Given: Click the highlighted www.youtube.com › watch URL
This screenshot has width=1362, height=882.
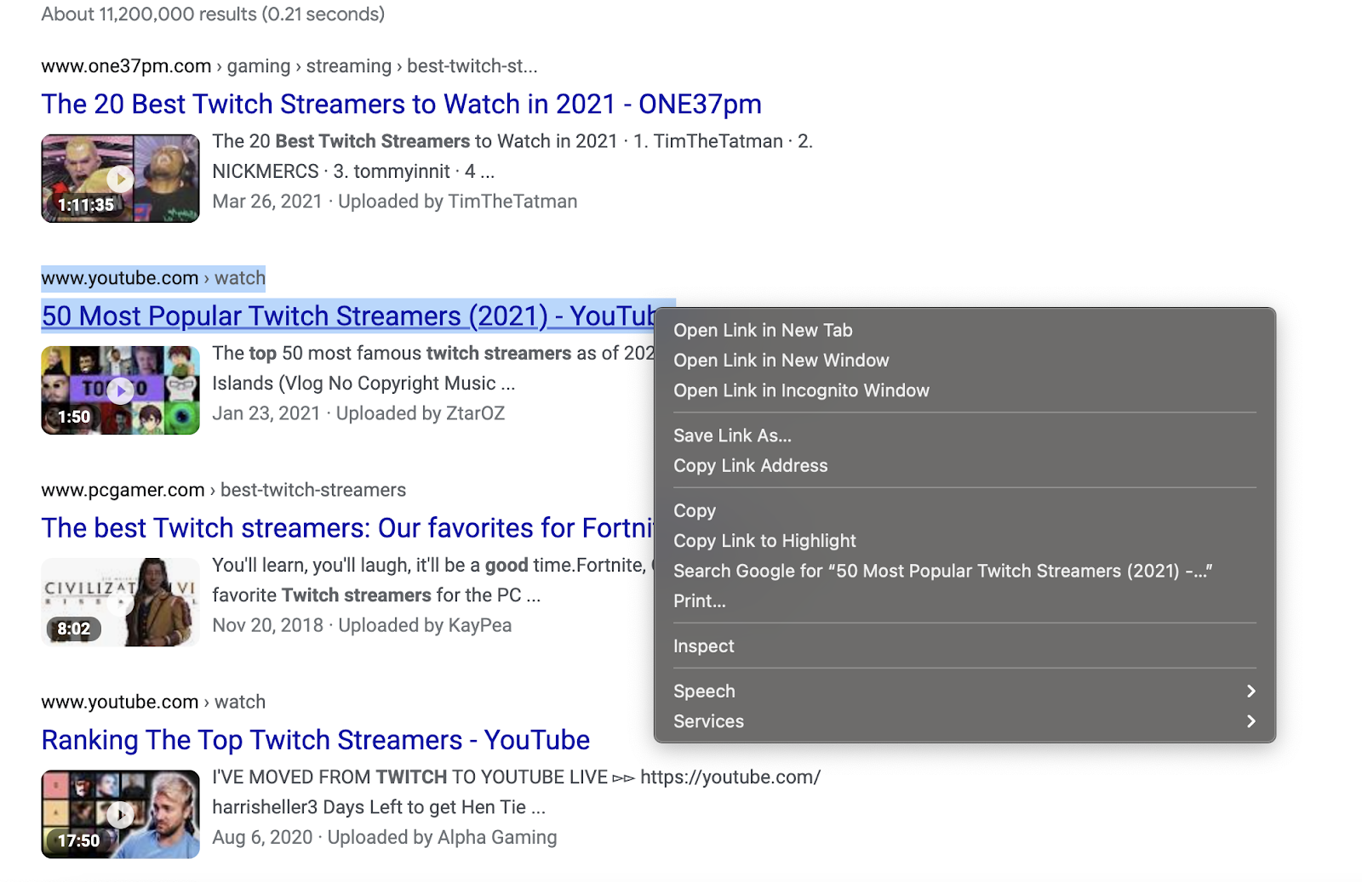Looking at the screenshot, I should pyautogui.click(x=153, y=278).
